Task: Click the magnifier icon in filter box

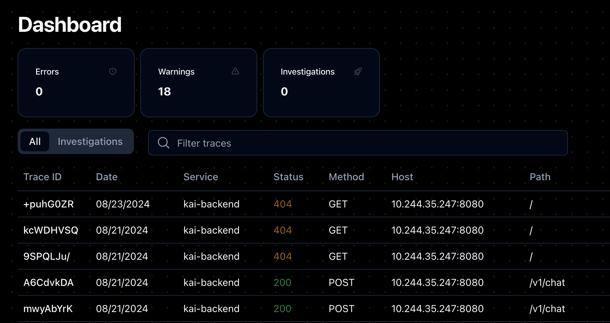Action: coord(164,143)
